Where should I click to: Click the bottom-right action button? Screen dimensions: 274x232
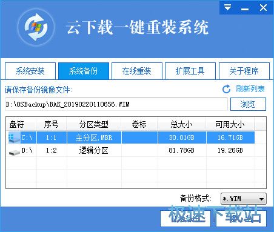coord(241,219)
